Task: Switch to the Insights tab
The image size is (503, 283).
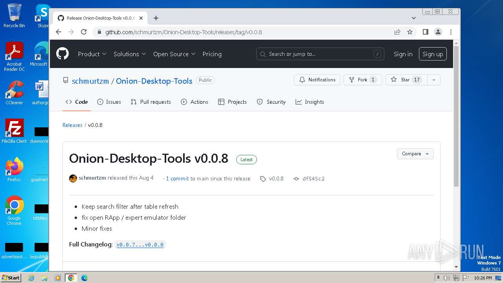Action: tap(310, 102)
